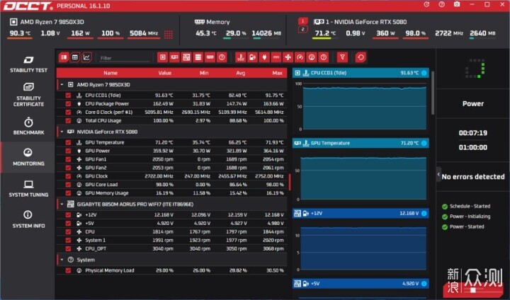
Task: Go to the Benchmark section
Action: pyautogui.click(x=28, y=126)
